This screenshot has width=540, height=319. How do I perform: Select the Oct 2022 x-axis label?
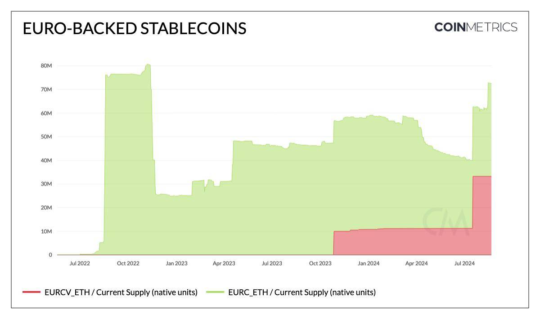[x=128, y=263]
